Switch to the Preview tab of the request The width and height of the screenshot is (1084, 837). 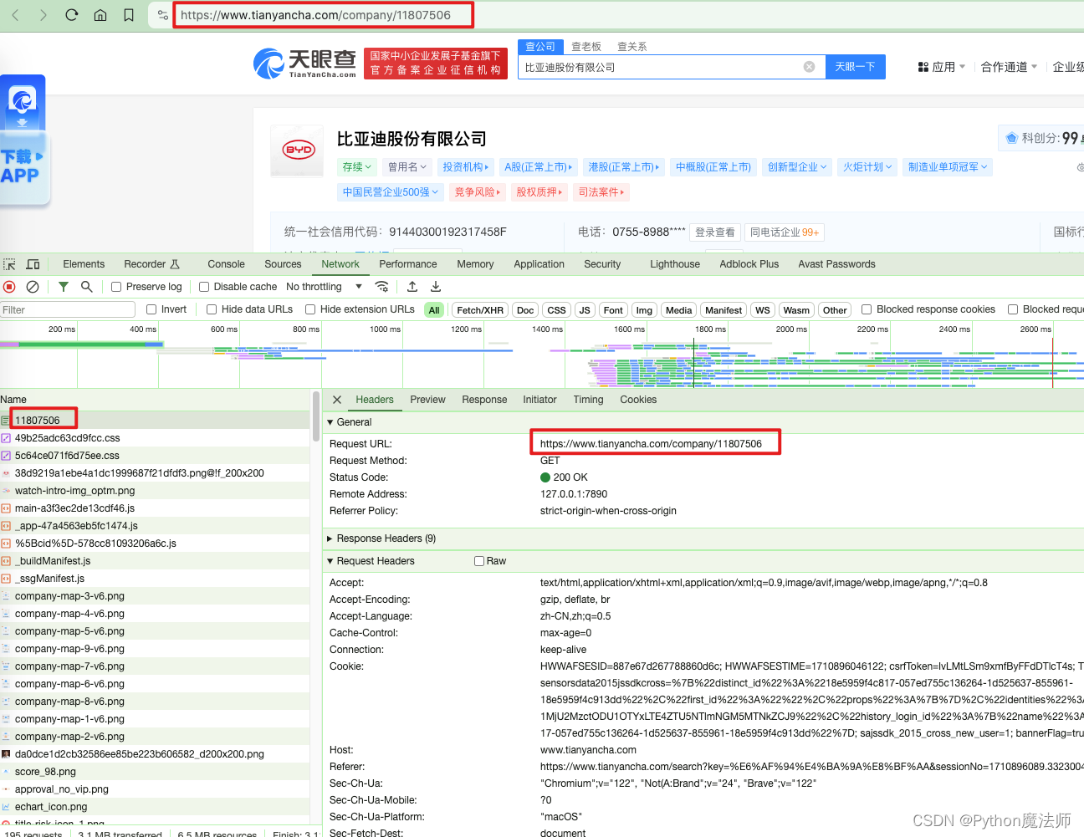(427, 400)
